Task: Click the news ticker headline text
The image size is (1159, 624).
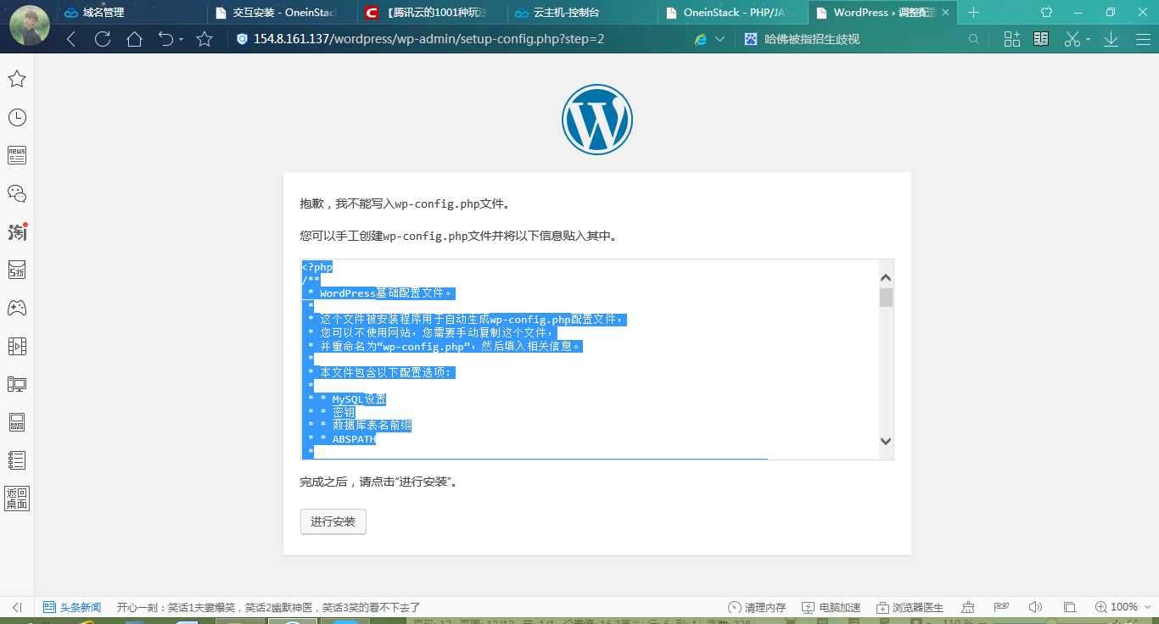Action: coord(268,607)
